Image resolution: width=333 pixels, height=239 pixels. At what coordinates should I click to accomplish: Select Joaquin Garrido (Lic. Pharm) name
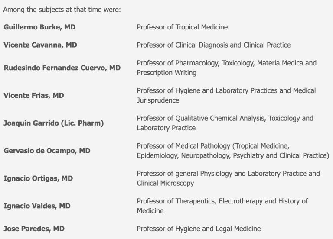pos(54,123)
